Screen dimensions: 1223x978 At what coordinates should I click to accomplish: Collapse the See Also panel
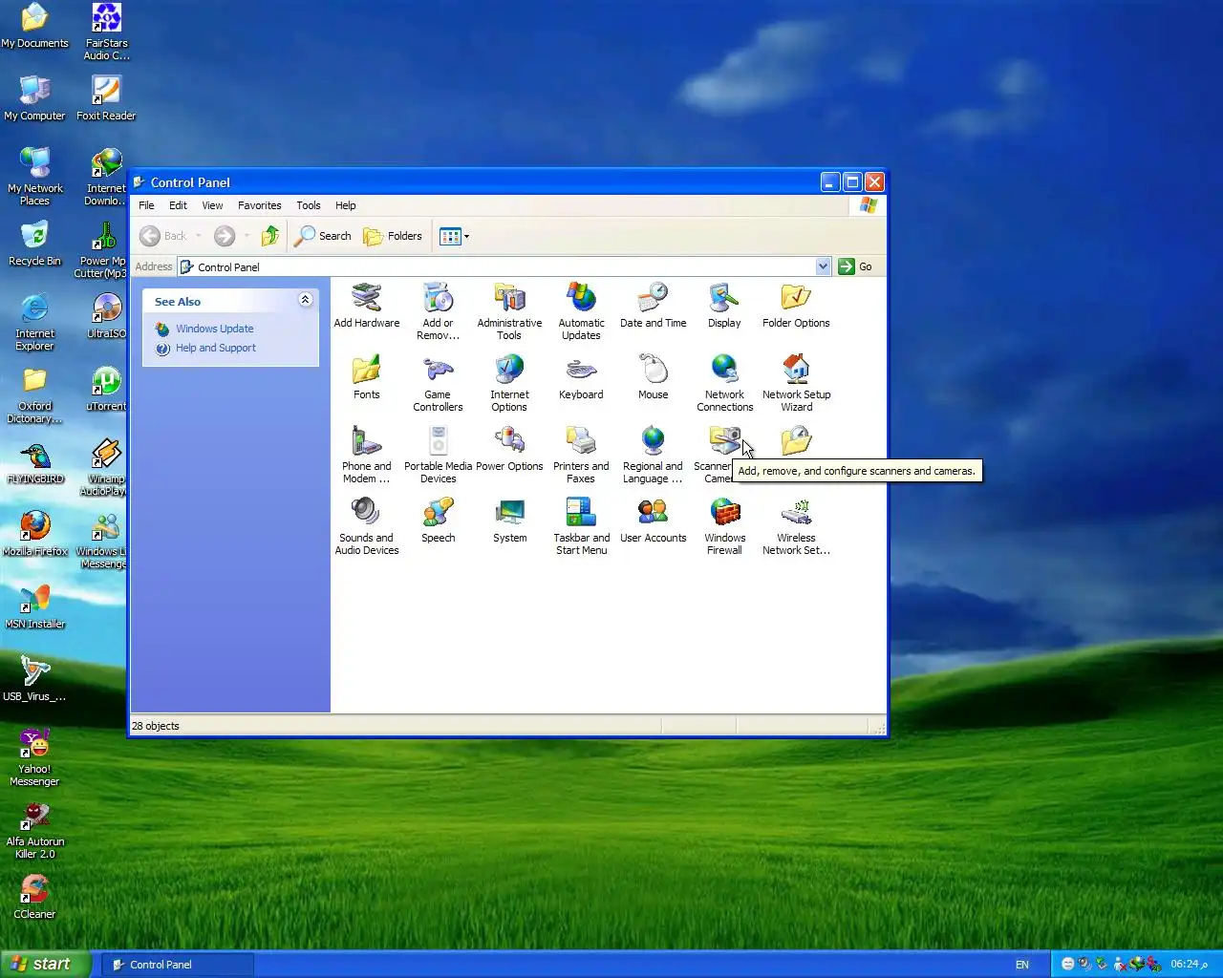[x=305, y=300]
